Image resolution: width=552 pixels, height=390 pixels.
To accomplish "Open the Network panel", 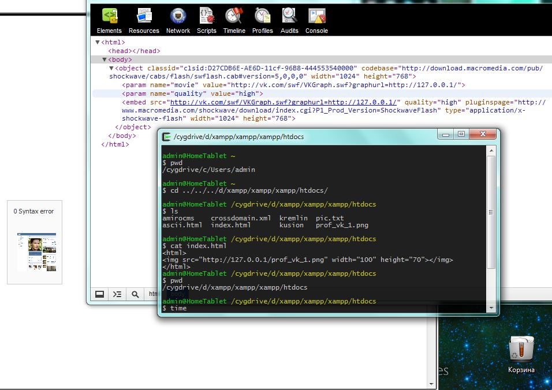I will coord(178,20).
